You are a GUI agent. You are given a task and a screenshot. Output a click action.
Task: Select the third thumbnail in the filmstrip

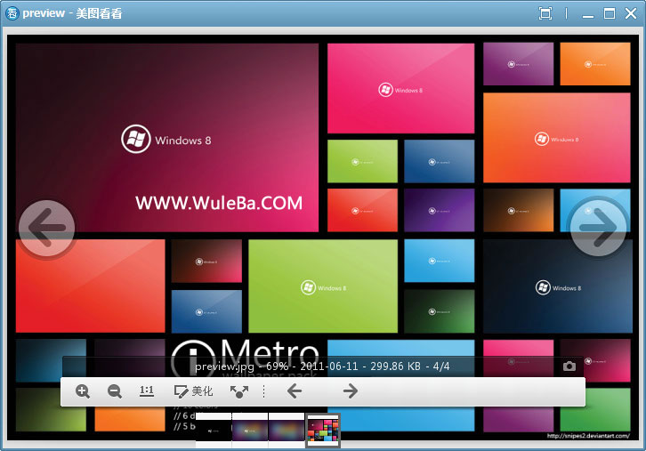point(287,431)
